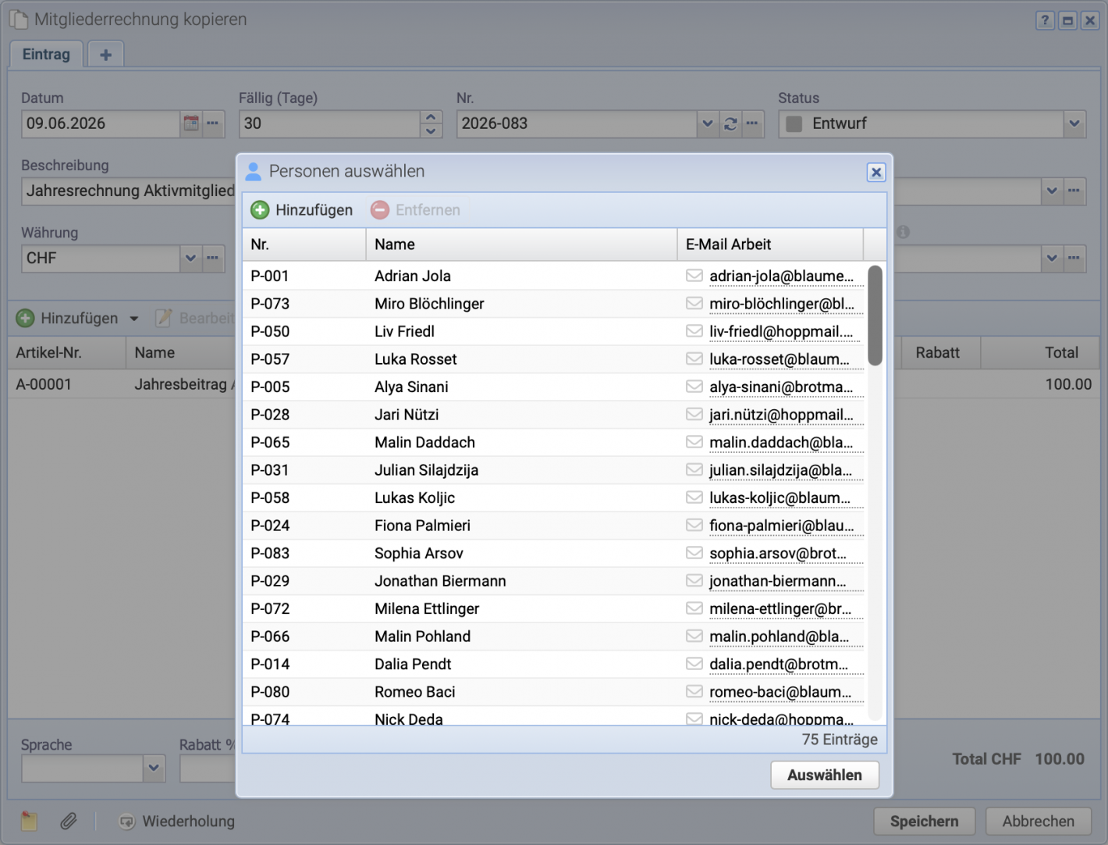Select person row Alya Sinani
Image resolution: width=1108 pixels, height=845 pixels.
(x=553, y=387)
